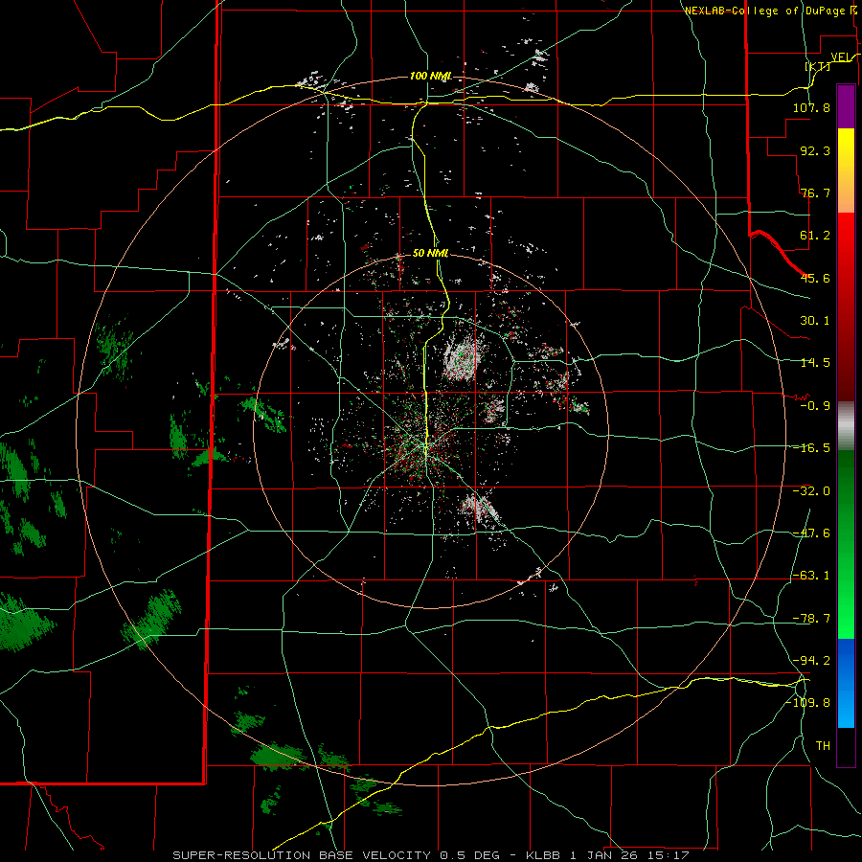Pick the gray near-zero segment of the color bar
The height and width of the screenshot is (862, 862).
point(846,426)
